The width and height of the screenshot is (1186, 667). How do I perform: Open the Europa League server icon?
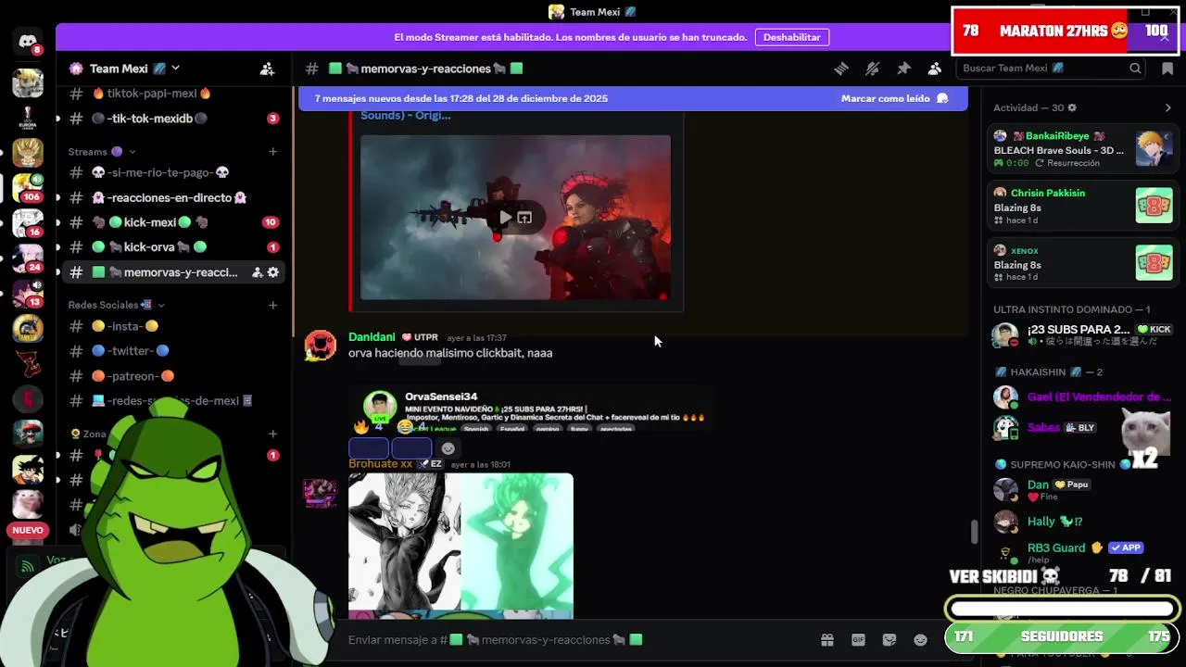(x=28, y=118)
